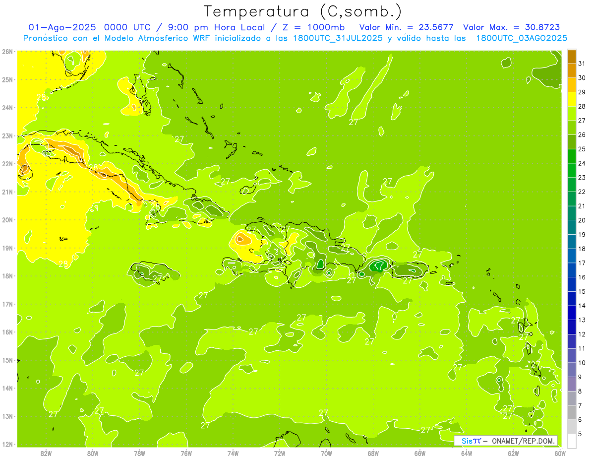The image size is (595, 460).
Task: Click the white colorbar swatch below 5
Action: (x=572, y=441)
